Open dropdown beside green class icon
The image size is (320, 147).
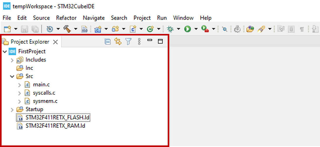(159, 29)
